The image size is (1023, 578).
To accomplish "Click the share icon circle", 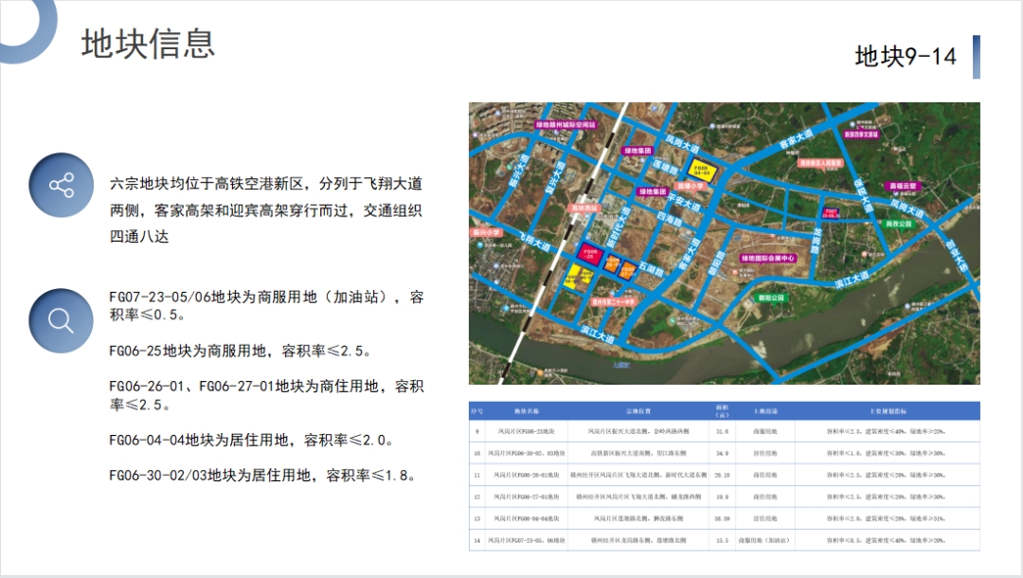I will click(62, 186).
